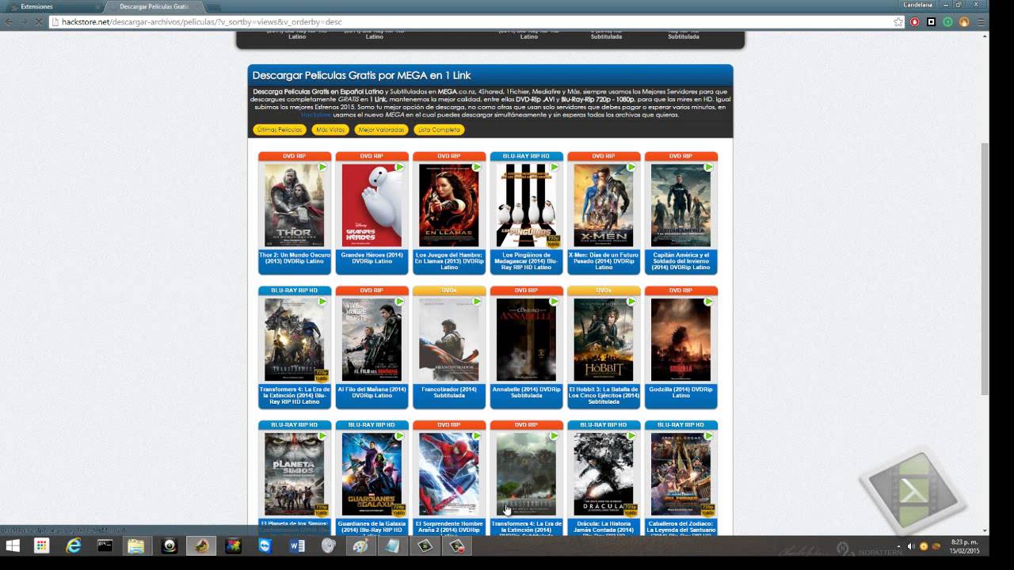The width and height of the screenshot is (1014, 570).
Task: Open the black square extension icon
Action: click(932, 22)
